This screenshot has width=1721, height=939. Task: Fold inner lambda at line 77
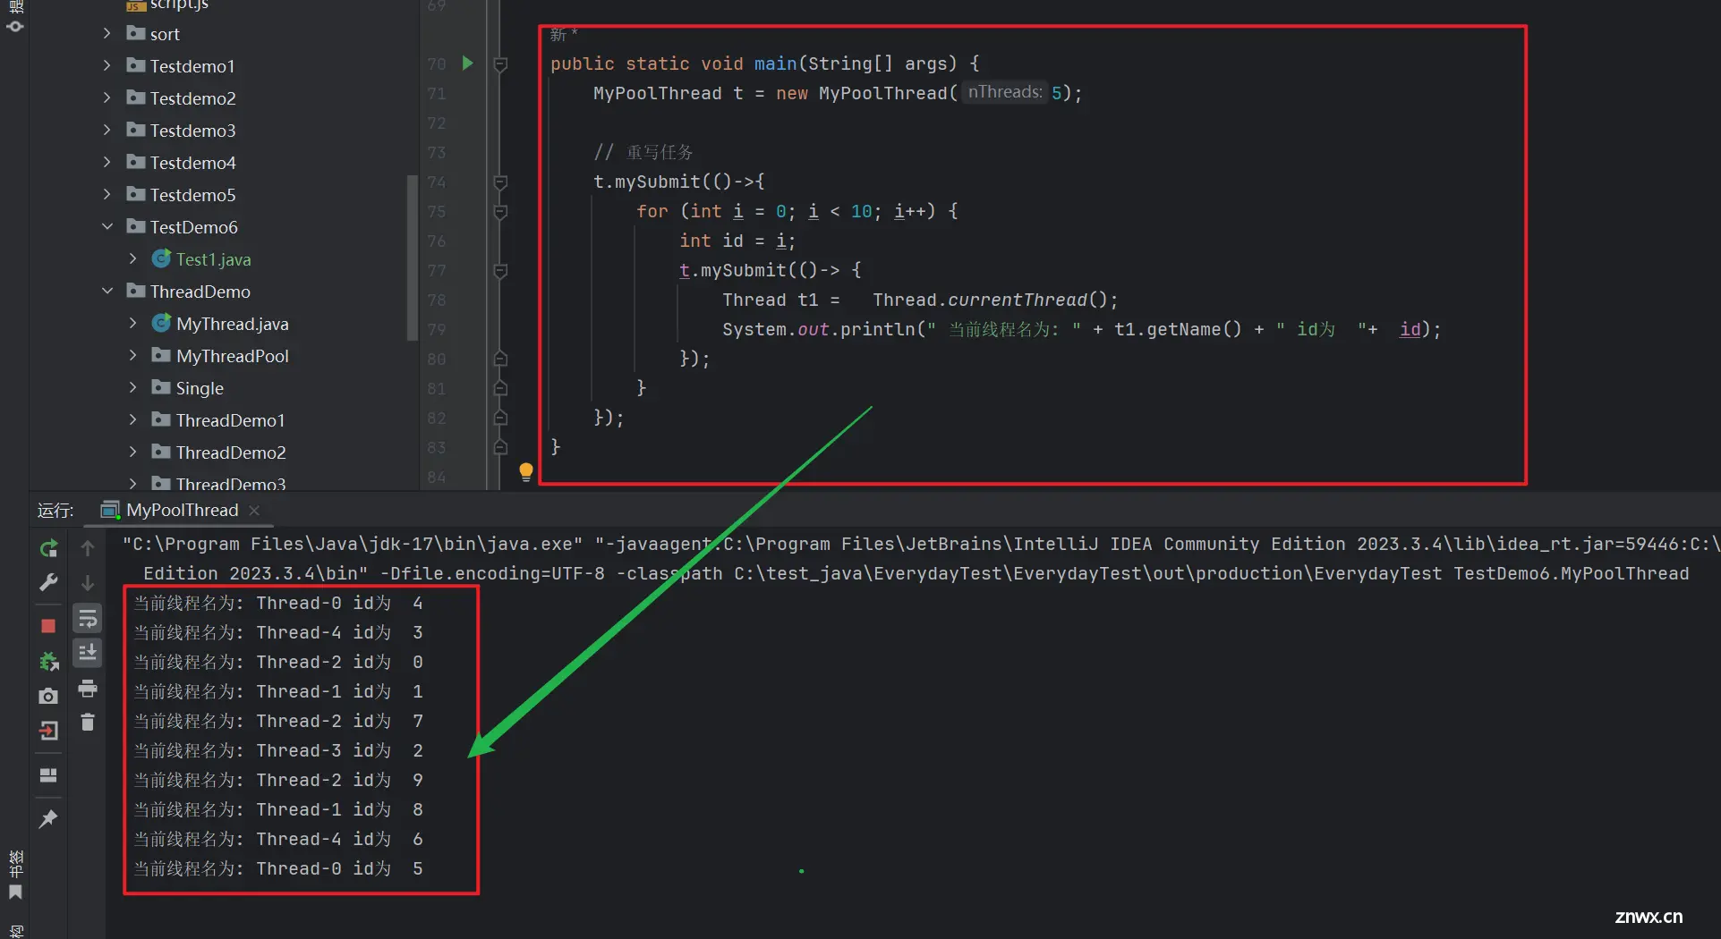pos(501,271)
